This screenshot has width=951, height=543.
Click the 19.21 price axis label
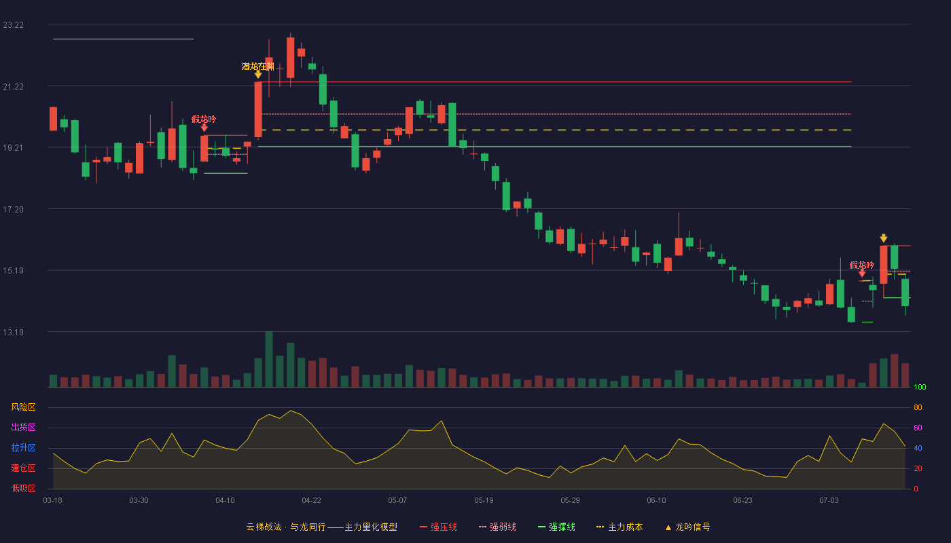tap(13, 148)
